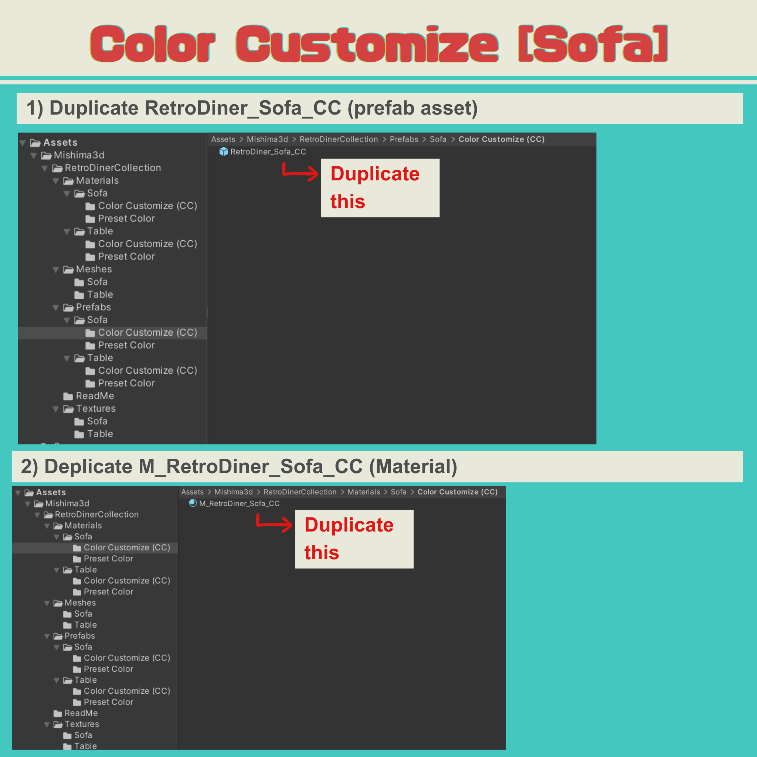This screenshot has width=757, height=757.
Task: Click the Textures folder icon in step 2 tree
Action: (x=58, y=724)
